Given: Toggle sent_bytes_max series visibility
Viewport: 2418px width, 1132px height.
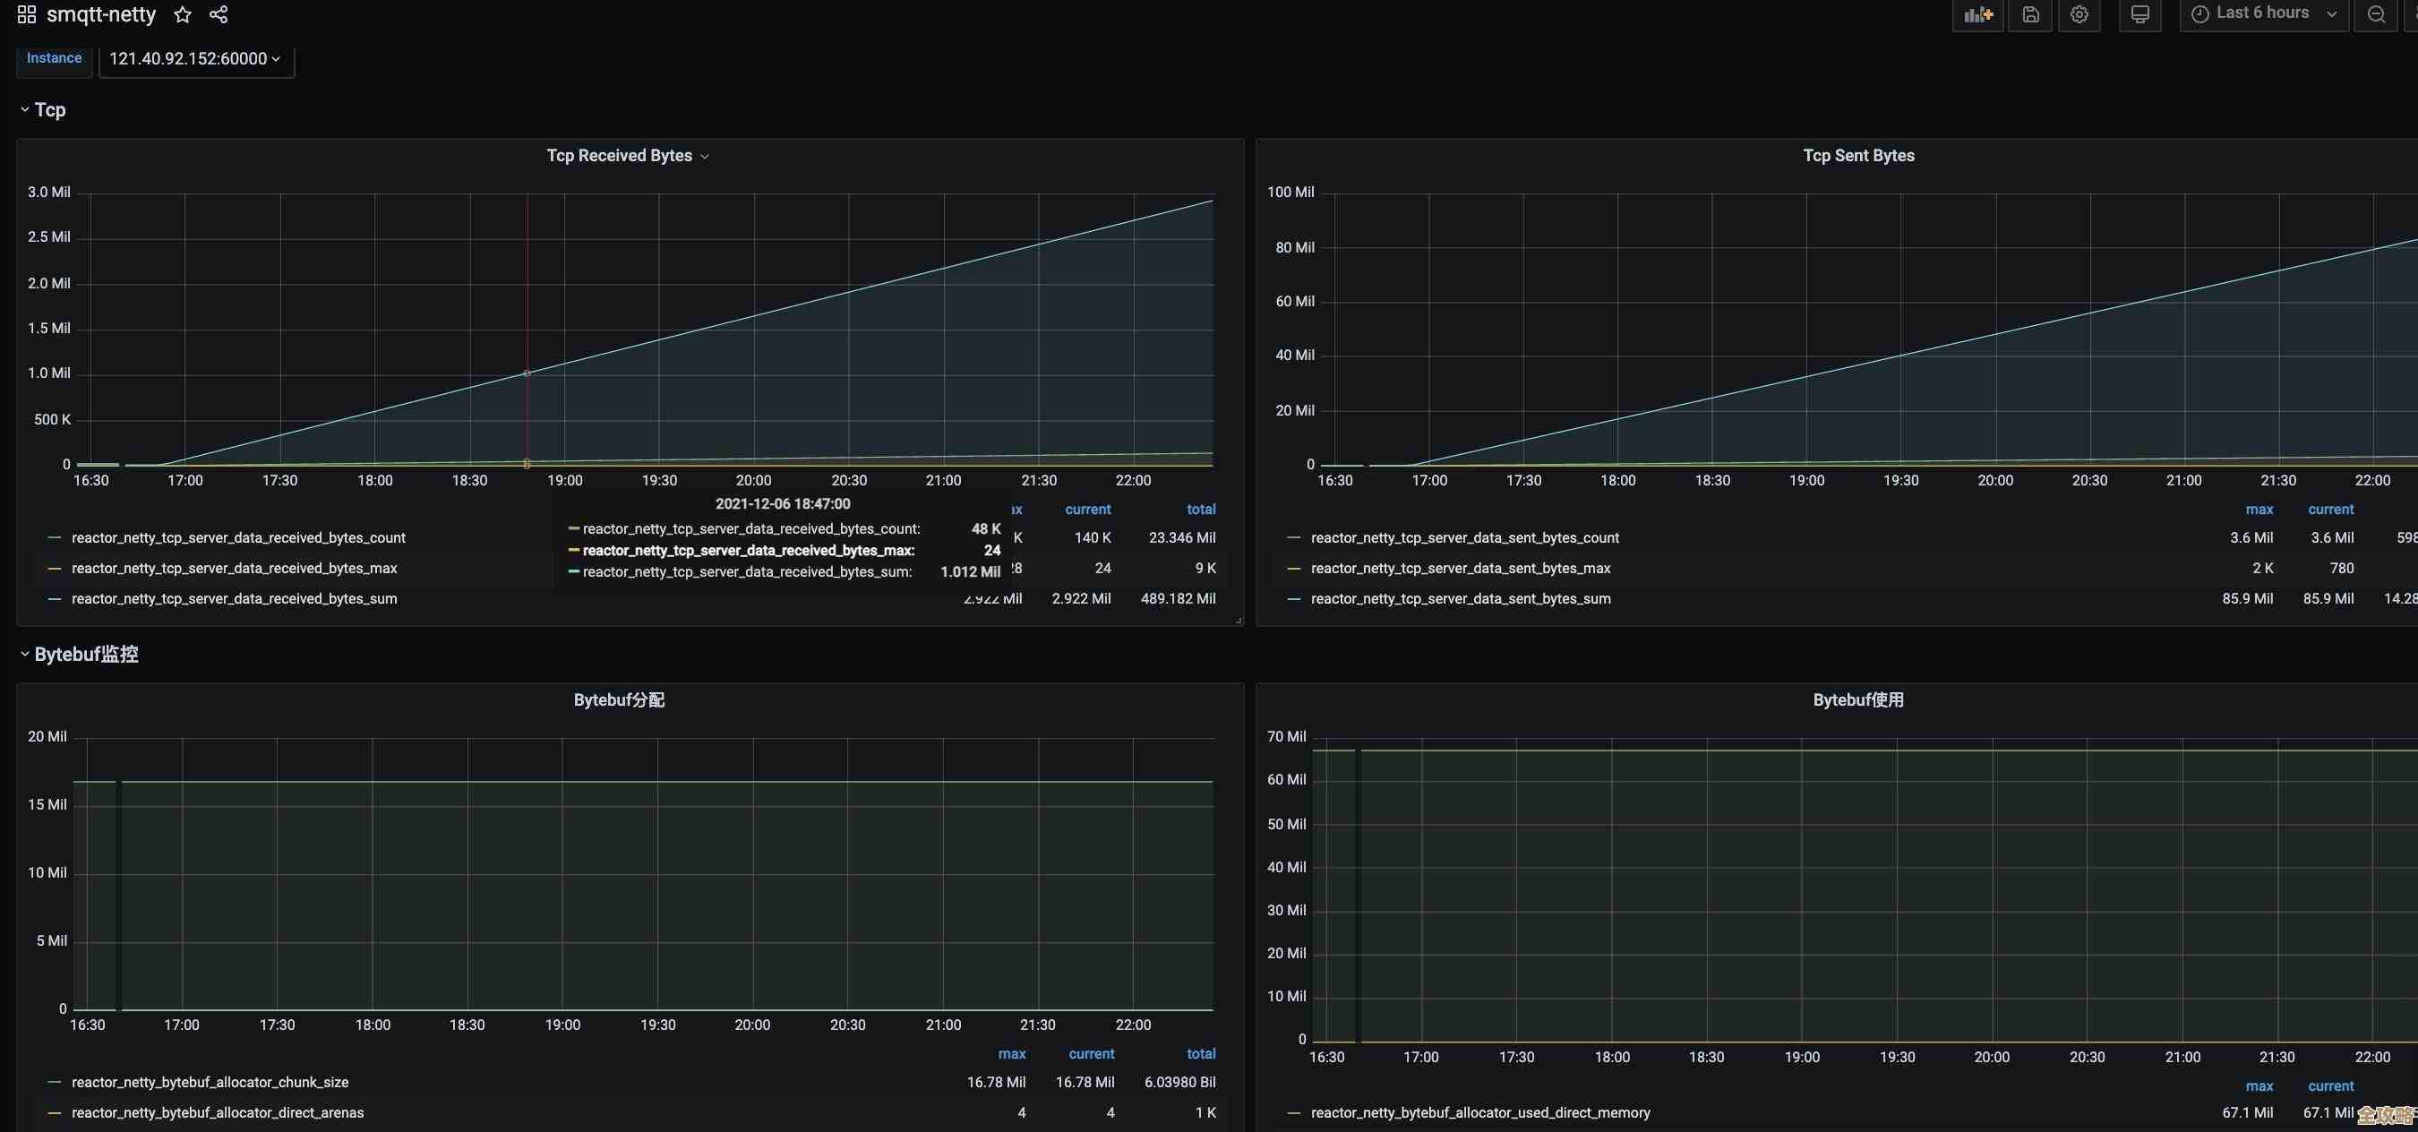Looking at the screenshot, I should (1460, 568).
